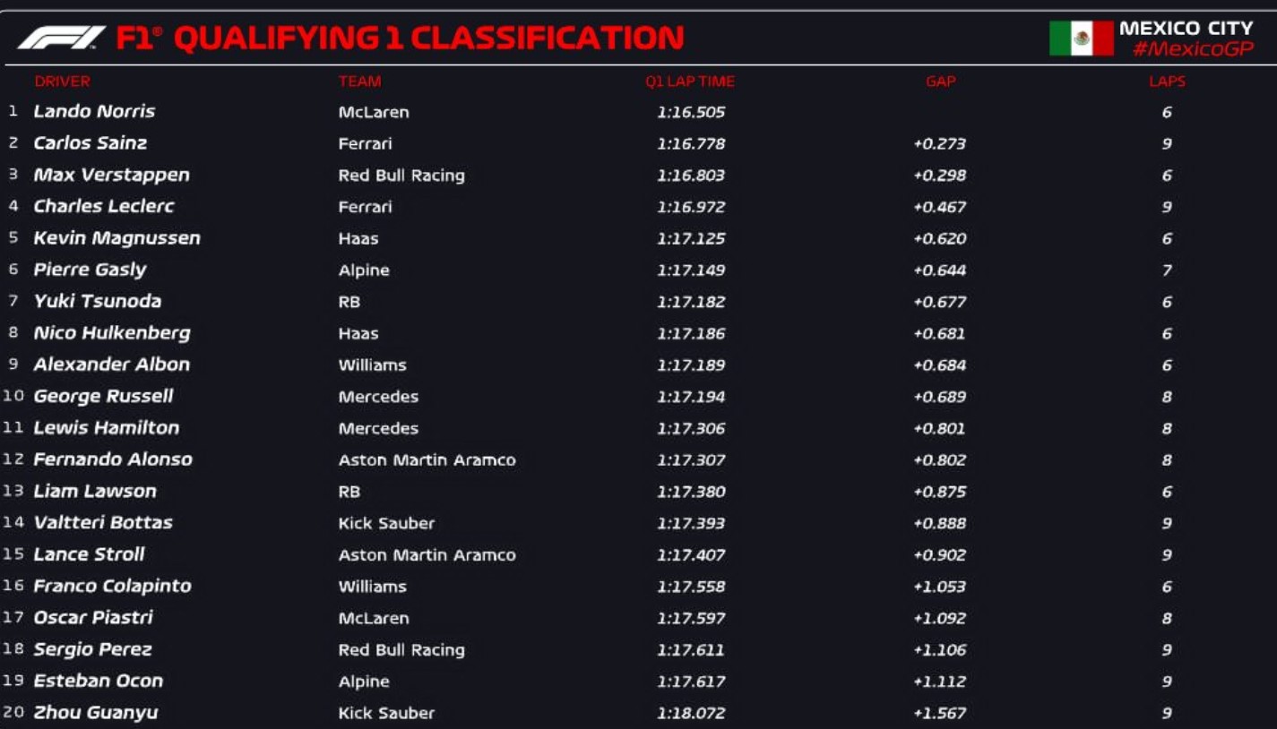The width and height of the screenshot is (1277, 729).
Task: Click Franco Colapinto's Williams team label
Action: (x=372, y=587)
